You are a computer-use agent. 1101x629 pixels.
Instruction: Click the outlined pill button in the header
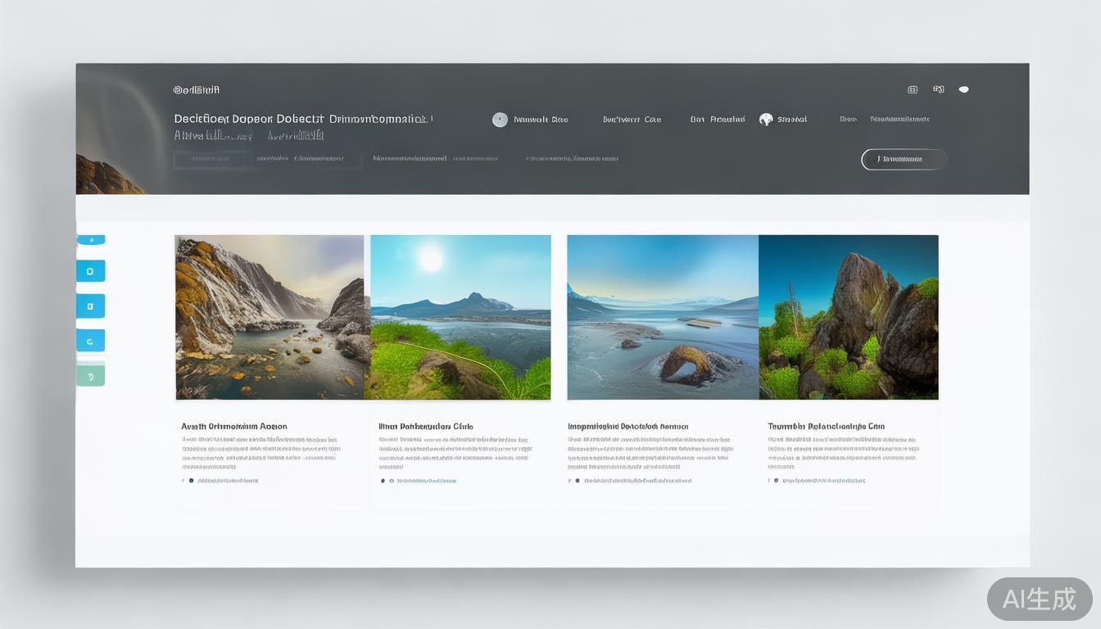click(904, 159)
